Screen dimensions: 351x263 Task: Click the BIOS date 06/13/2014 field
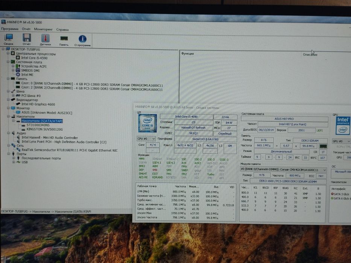point(266,130)
